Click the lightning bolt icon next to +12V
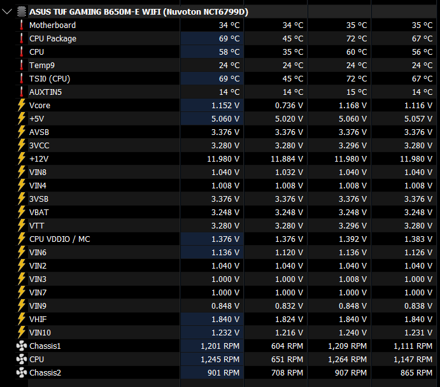Image resolution: width=440 pixels, height=387 pixels. pos(21,158)
